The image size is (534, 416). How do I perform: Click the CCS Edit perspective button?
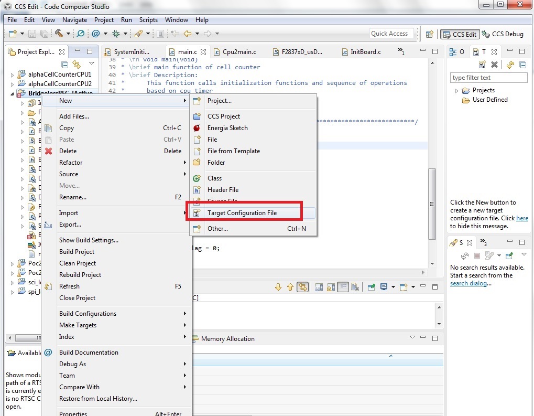[460, 34]
